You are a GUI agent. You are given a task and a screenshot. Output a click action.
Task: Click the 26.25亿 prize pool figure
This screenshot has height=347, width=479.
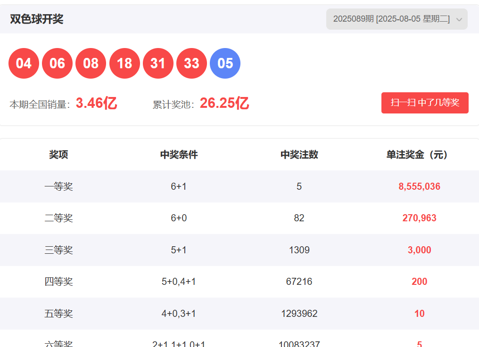click(224, 103)
